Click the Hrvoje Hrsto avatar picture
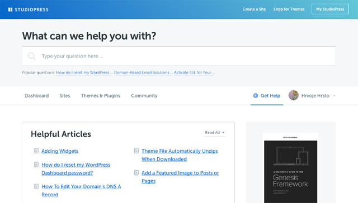 click(294, 95)
